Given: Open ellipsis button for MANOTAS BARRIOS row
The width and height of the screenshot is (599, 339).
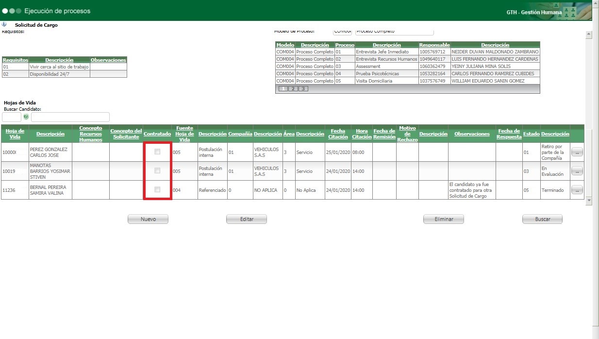Looking at the screenshot, I should coord(577,171).
